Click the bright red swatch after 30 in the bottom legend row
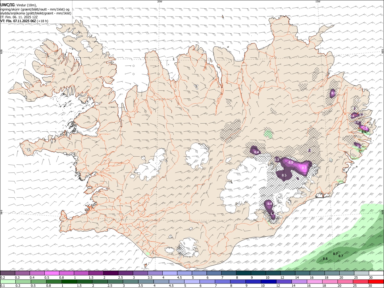This screenshot has width=384, height=288. 376,281
